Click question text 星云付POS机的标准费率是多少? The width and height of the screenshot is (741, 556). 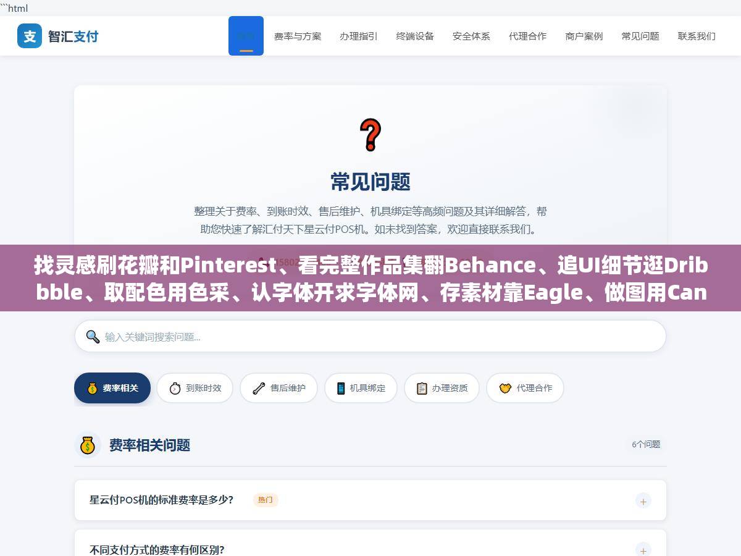pyautogui.click(x=161, y=500)
